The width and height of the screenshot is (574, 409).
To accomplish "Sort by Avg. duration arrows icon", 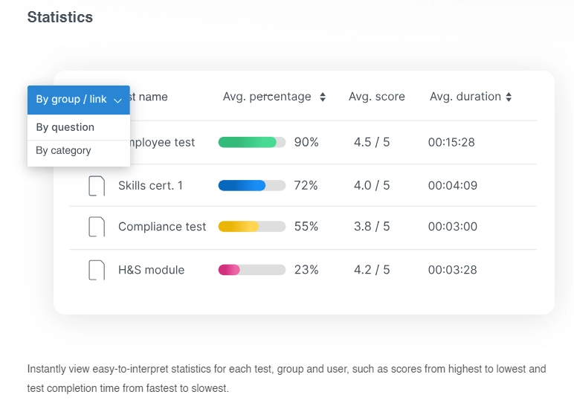I will point(509,97).
